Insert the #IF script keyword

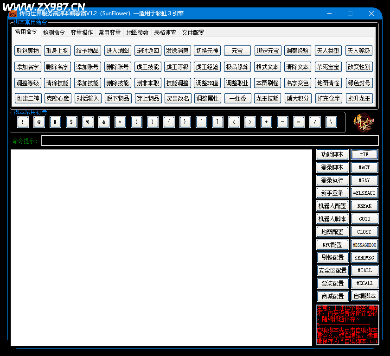click(x=364, y=154)
